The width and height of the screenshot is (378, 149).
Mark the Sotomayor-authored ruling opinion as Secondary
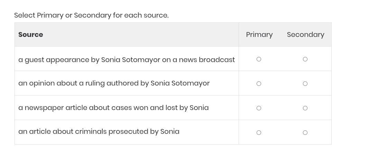[305, 84]
